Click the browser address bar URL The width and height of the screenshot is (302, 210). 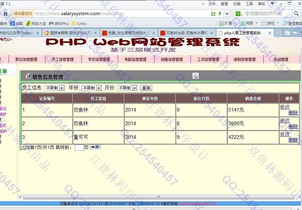(x=79, y=14)
